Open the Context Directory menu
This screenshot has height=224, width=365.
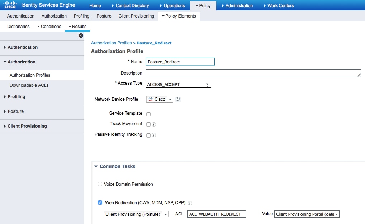[x=131, y=6]
